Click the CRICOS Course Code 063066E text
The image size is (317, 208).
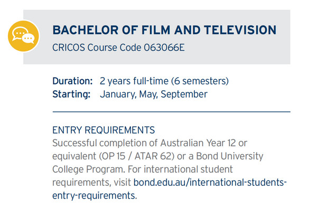[x=118, y=48]
